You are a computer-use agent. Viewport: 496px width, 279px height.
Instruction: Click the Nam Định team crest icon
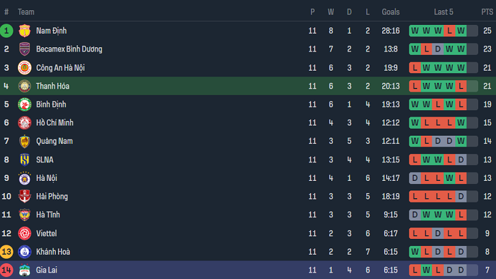point(25,31)
